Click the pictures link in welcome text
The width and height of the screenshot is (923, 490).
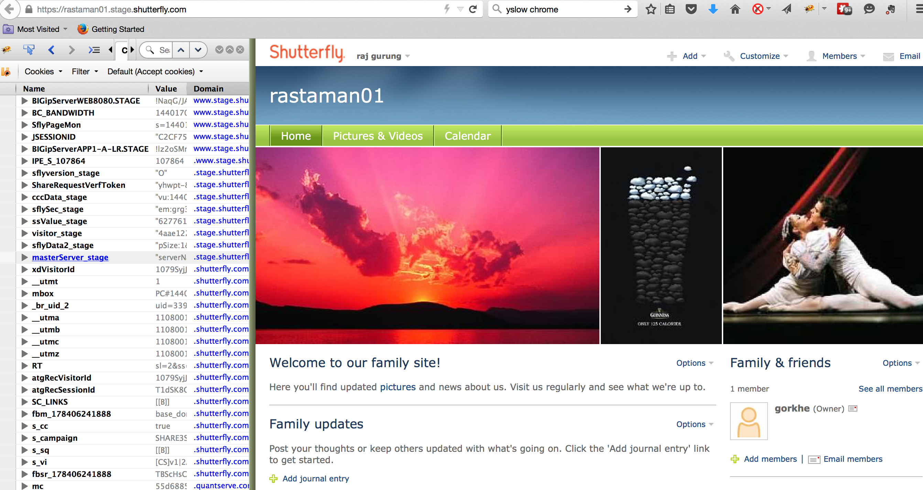(398, 387)
